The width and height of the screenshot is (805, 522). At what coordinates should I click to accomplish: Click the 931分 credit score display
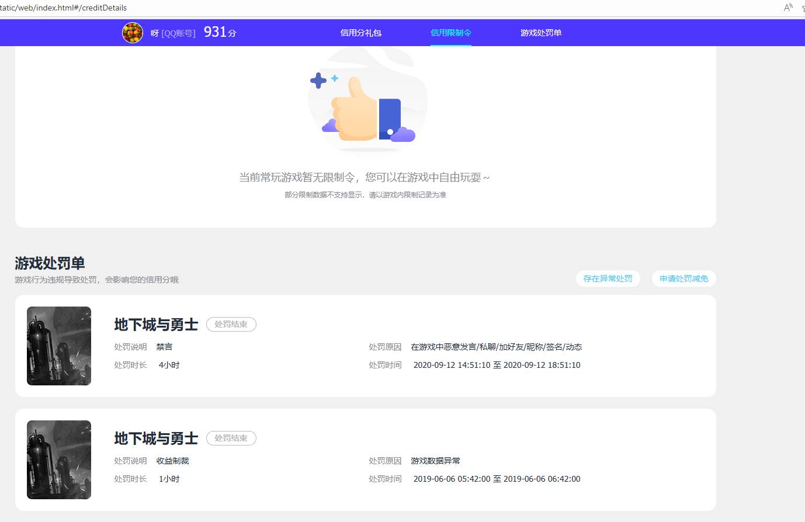[218, 32]
